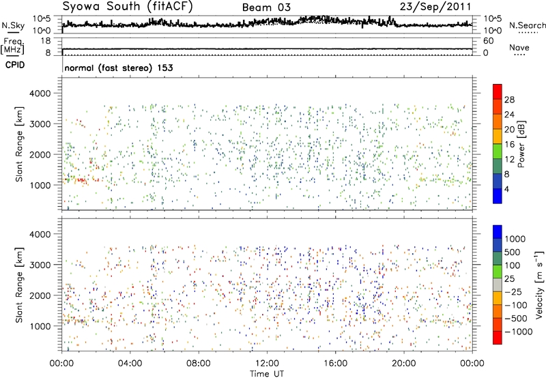
Task: Click the '4' label on Power scale
Action: point(506,190)
